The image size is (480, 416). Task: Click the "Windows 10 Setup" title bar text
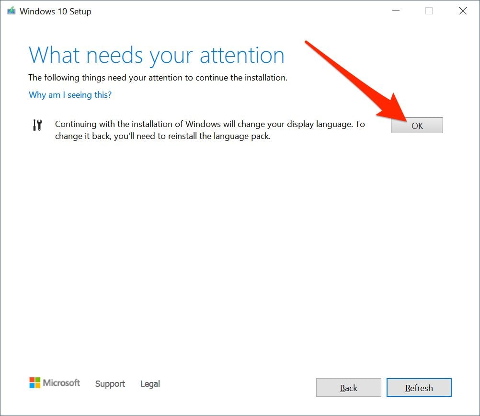(x=55, y=12)
